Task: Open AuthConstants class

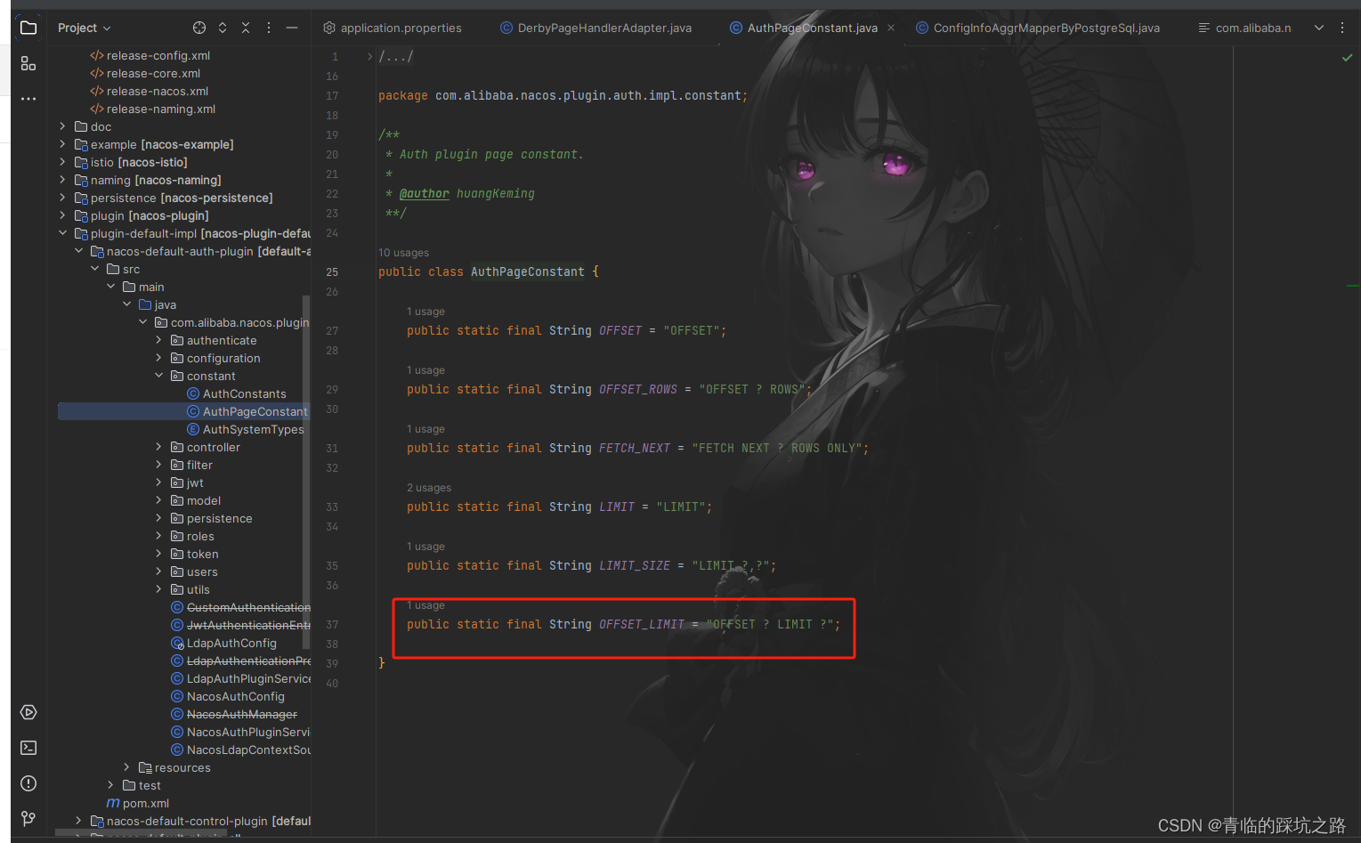Action: tap(237, 393)
